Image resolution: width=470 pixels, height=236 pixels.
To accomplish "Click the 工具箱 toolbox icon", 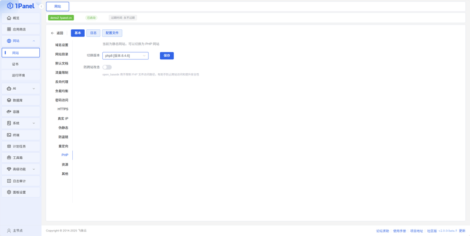I will (9, 158).
